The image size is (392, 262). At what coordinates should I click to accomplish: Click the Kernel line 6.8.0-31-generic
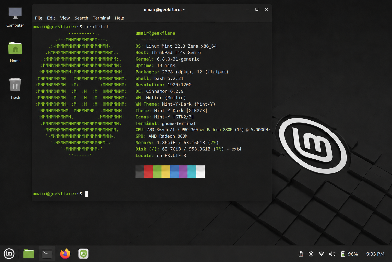click(x=167, y=59)
